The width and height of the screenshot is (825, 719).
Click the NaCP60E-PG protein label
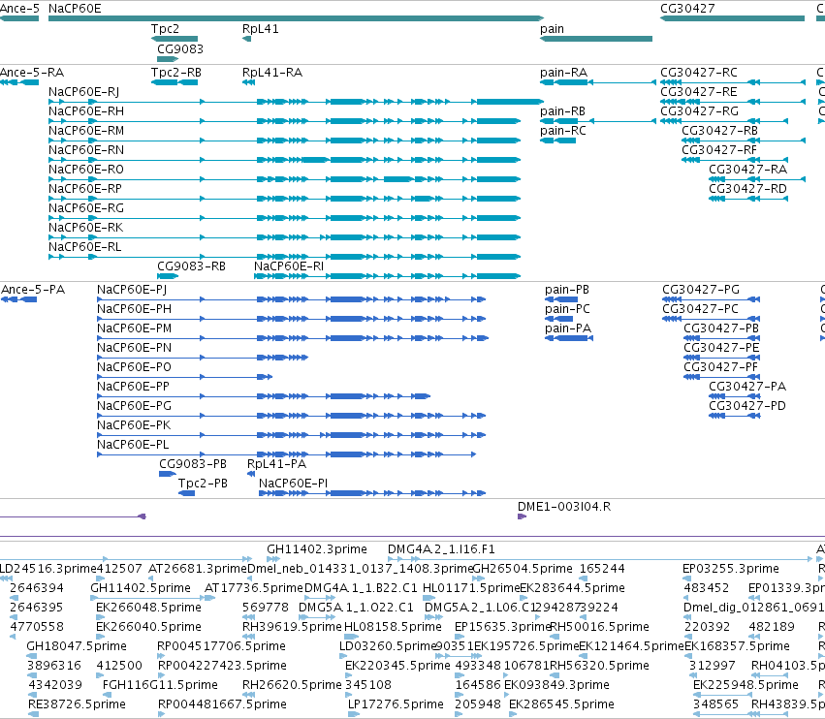(134, 406)
